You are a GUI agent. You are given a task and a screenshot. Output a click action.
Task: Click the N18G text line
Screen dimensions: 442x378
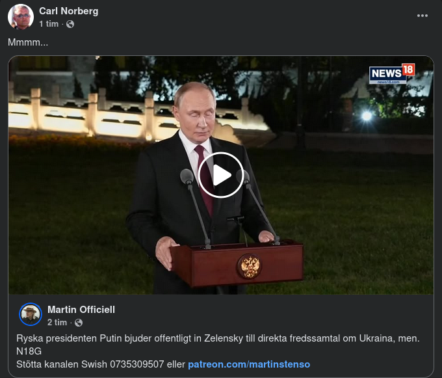coord(29,351)
